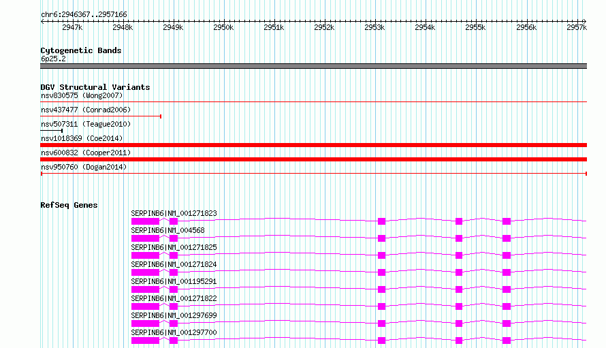This screenshot has height=348, width=606.
Task: Open transcript SERPINB6|NM_001271823 label
Action: (x=174, y=213)
